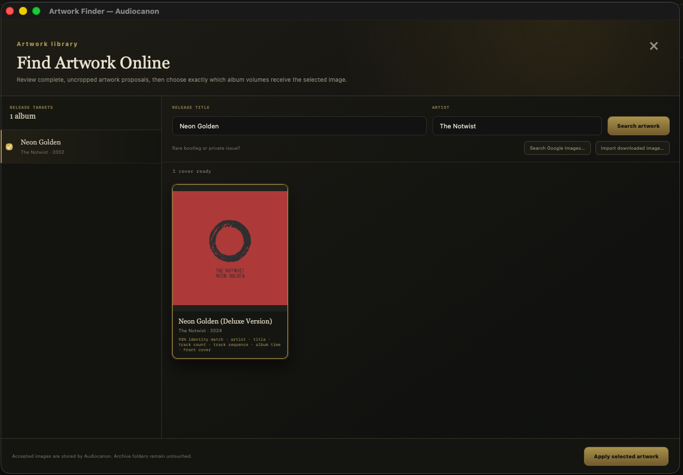
Task: Select the red Neon Golden cover thumbnail
Action: pos(230,248)
